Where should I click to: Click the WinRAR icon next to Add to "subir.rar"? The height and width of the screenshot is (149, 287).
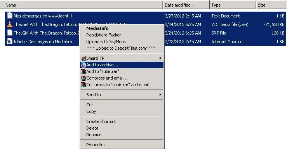[x=83, y=71]
